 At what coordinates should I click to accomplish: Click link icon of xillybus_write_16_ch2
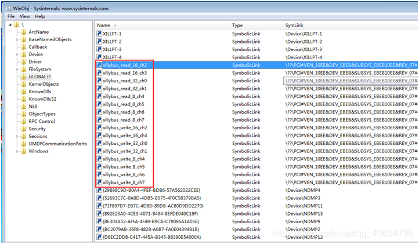pos(99,128)
